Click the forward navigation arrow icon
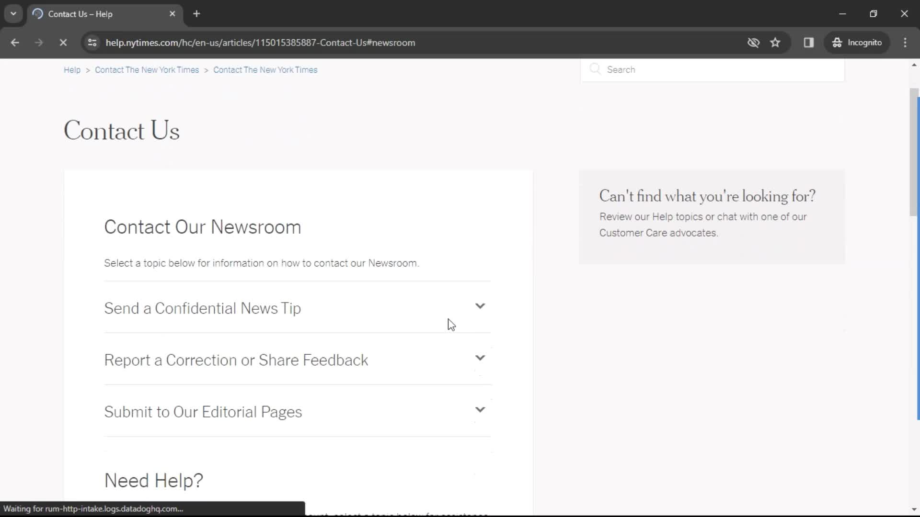The width and height of the screenshot is (920, 517). 39,42
